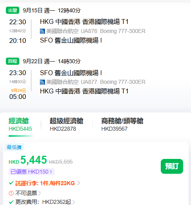This screenshot has height=205, width=191.
Task: Click the green 回程 return badge
Action: [13, 61]
